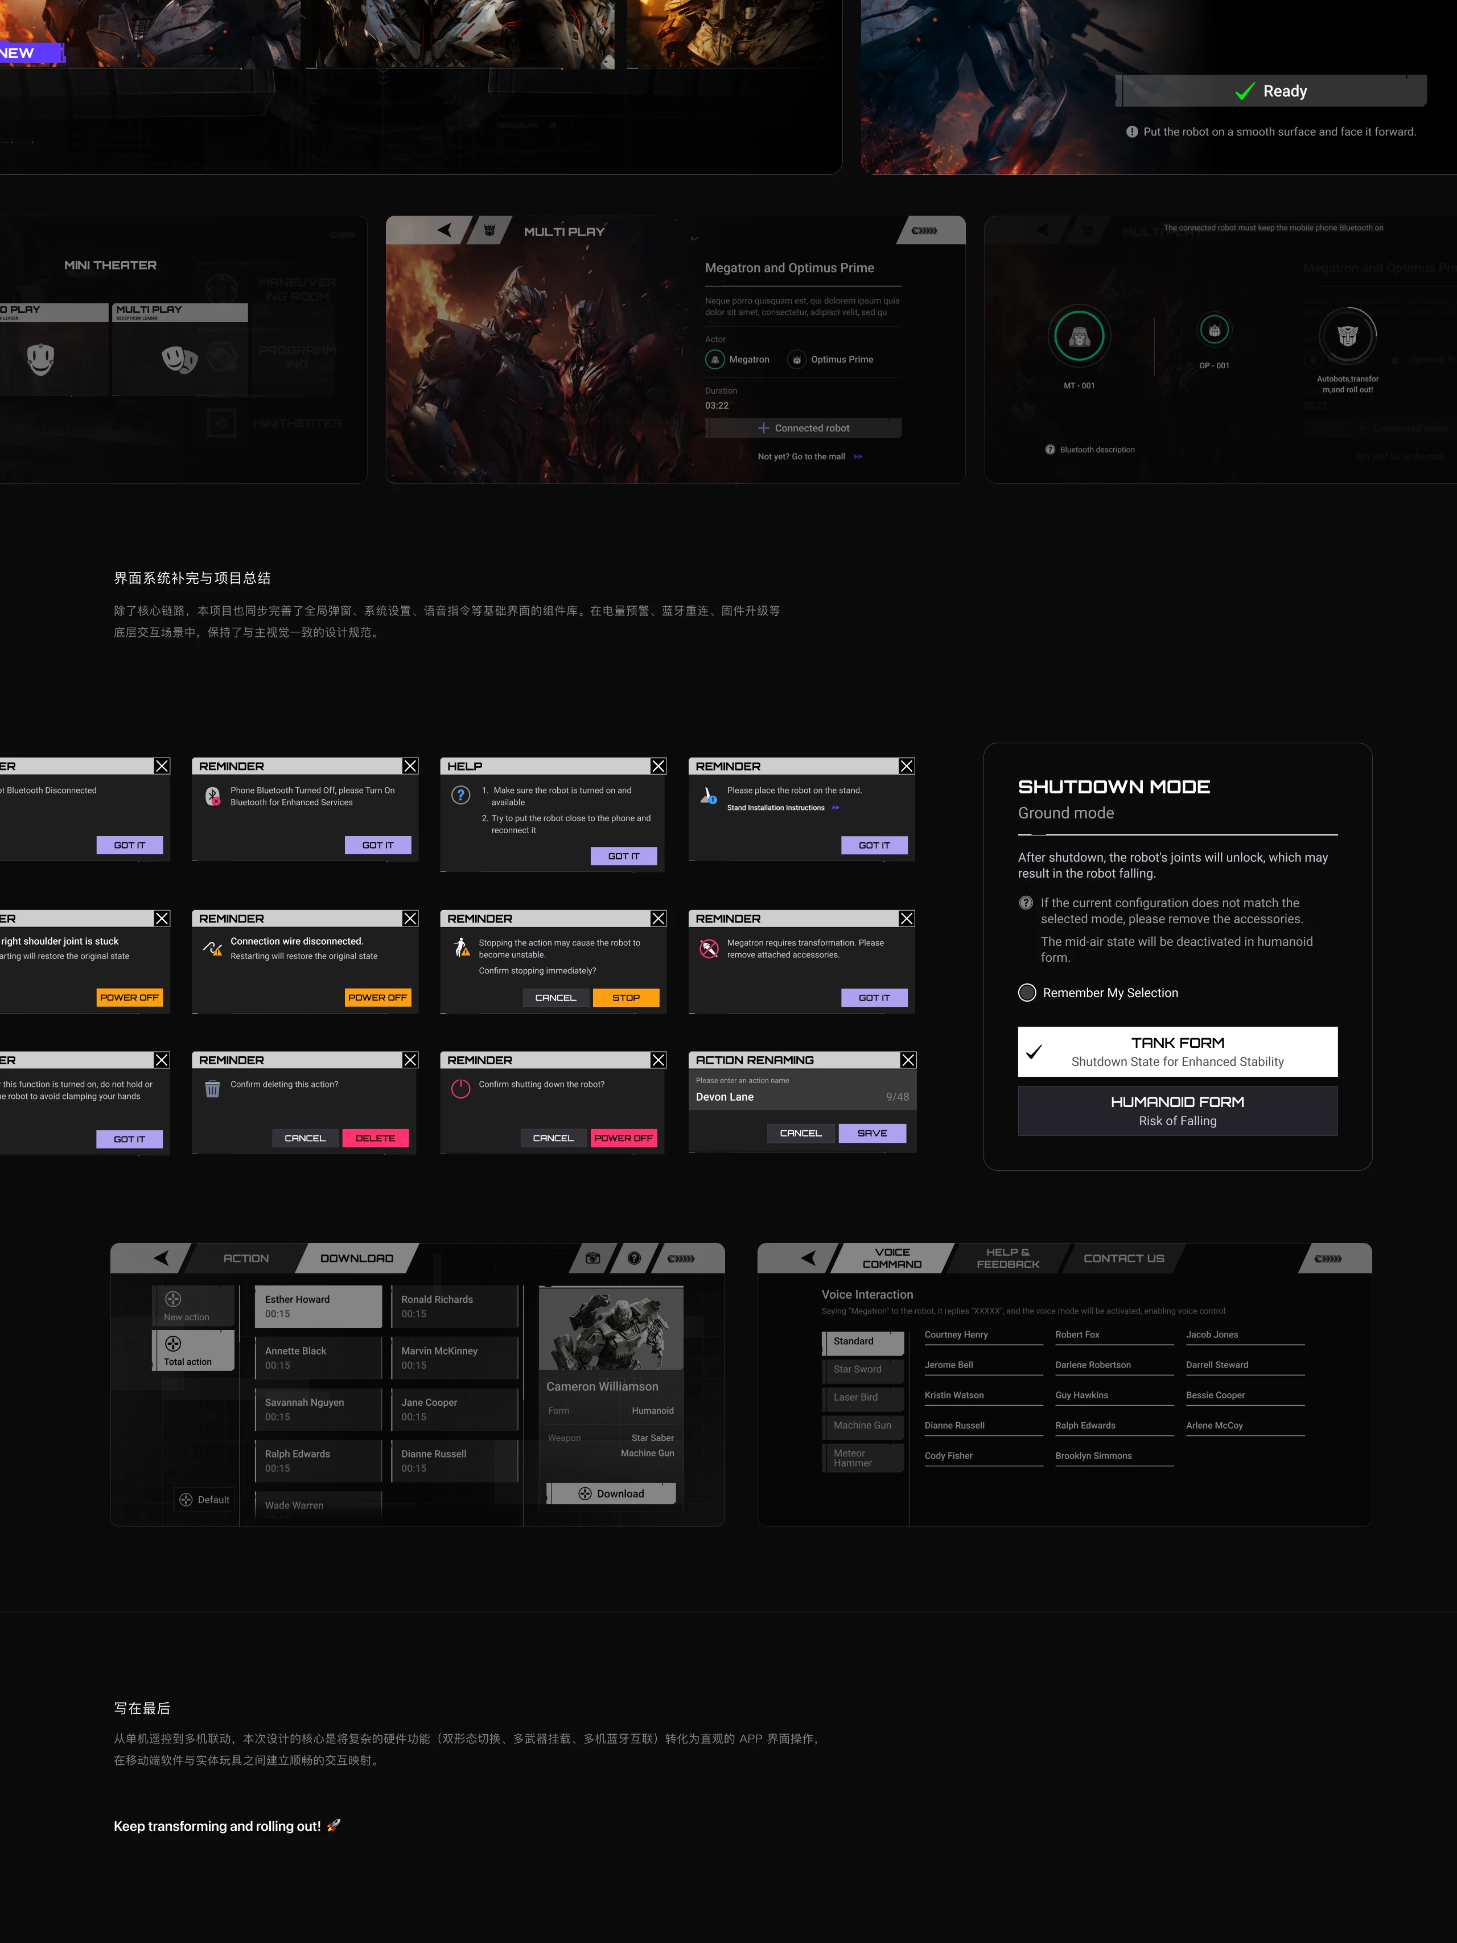Select the Total action icon
Image resolution: width=1457 pixels, height=1943 pixels.
(173, 1344)
